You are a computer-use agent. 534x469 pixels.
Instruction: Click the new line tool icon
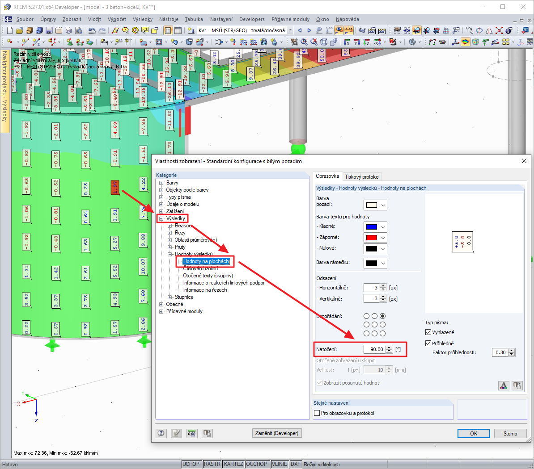(x=25, y=42)
